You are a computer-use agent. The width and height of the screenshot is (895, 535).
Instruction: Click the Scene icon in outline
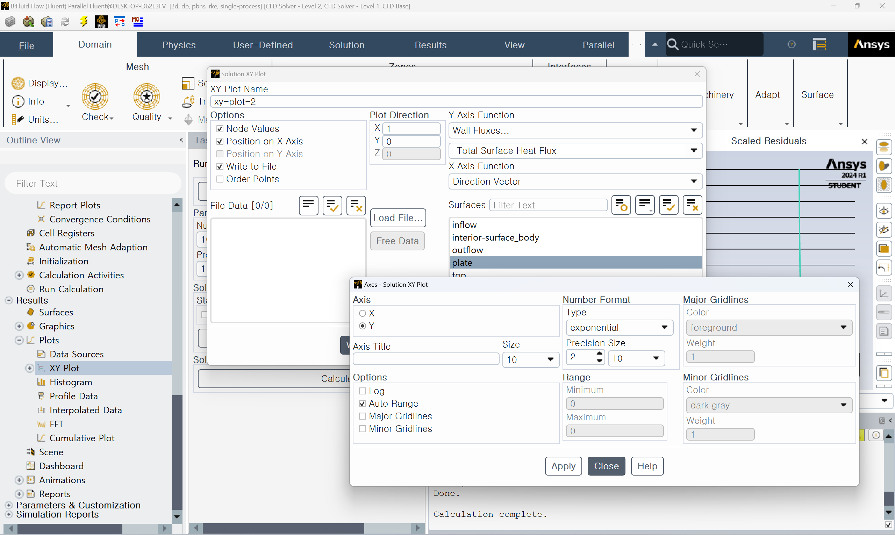(x=31, y=452)
